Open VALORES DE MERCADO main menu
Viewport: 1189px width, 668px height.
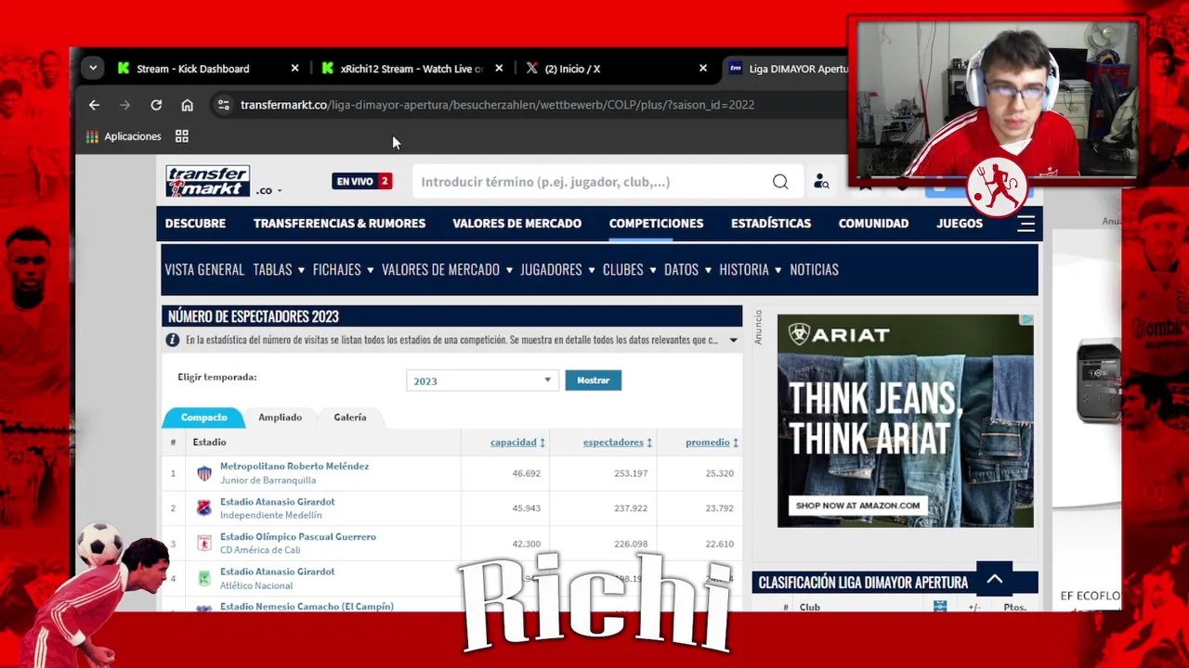pyautogui.click(x=516, y=224)
